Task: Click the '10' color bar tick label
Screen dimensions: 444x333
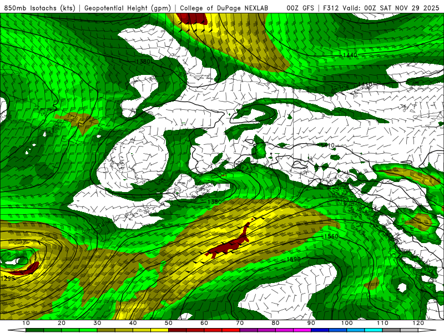Action: [x=26, y=323]
